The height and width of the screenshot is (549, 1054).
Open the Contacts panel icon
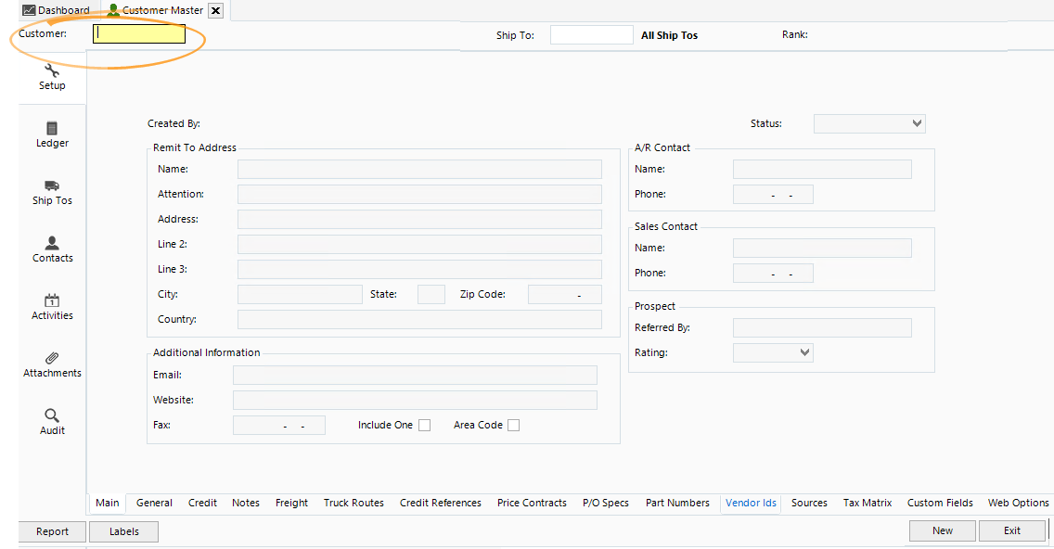point(51,244)
